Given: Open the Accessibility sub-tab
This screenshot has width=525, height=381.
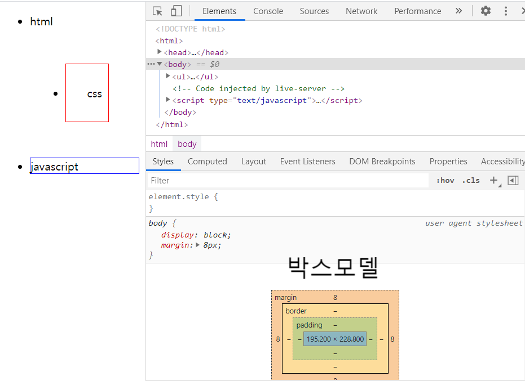Looking at the screenshot, I should (502, 162).
